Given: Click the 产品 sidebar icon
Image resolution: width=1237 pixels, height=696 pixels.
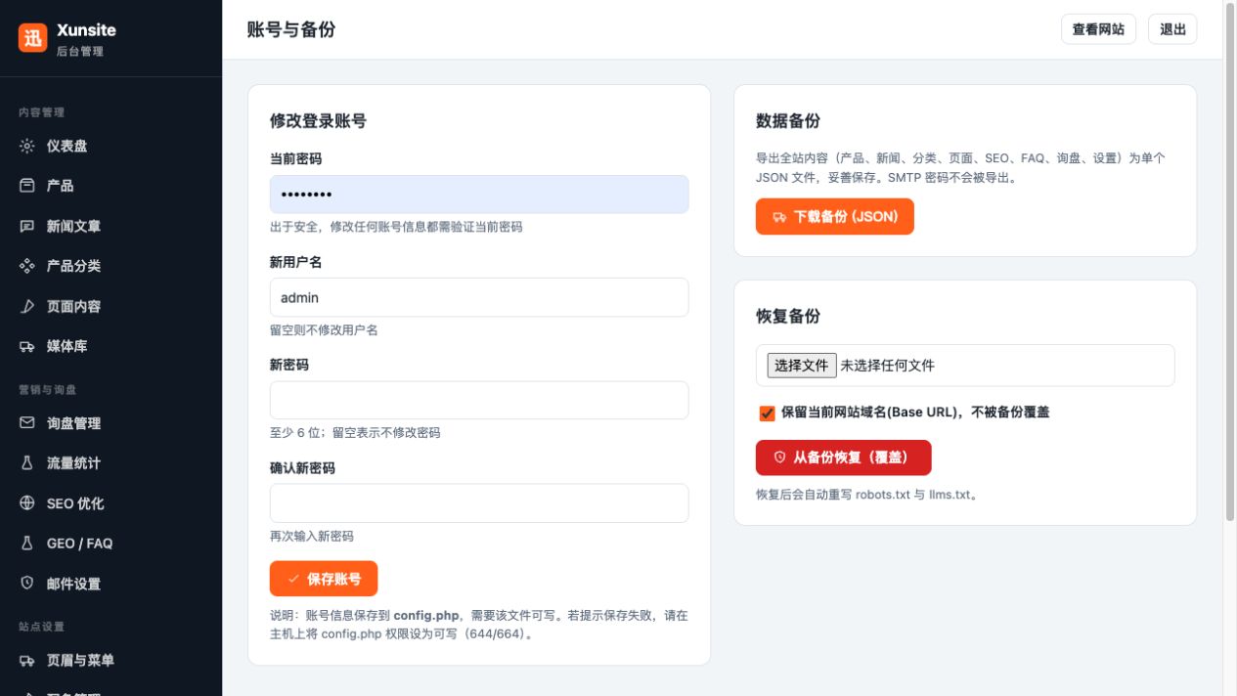Looking at the screenshot, I should click(x=27, y=186).
